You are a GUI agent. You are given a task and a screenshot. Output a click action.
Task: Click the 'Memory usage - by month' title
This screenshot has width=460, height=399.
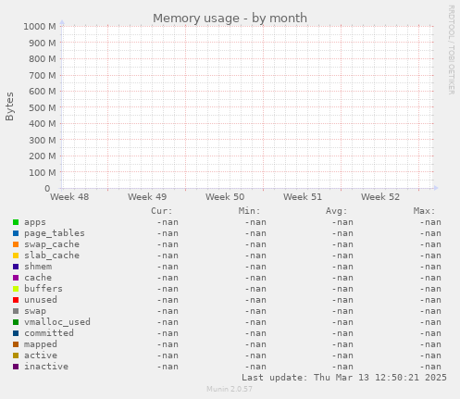point(230,19)
